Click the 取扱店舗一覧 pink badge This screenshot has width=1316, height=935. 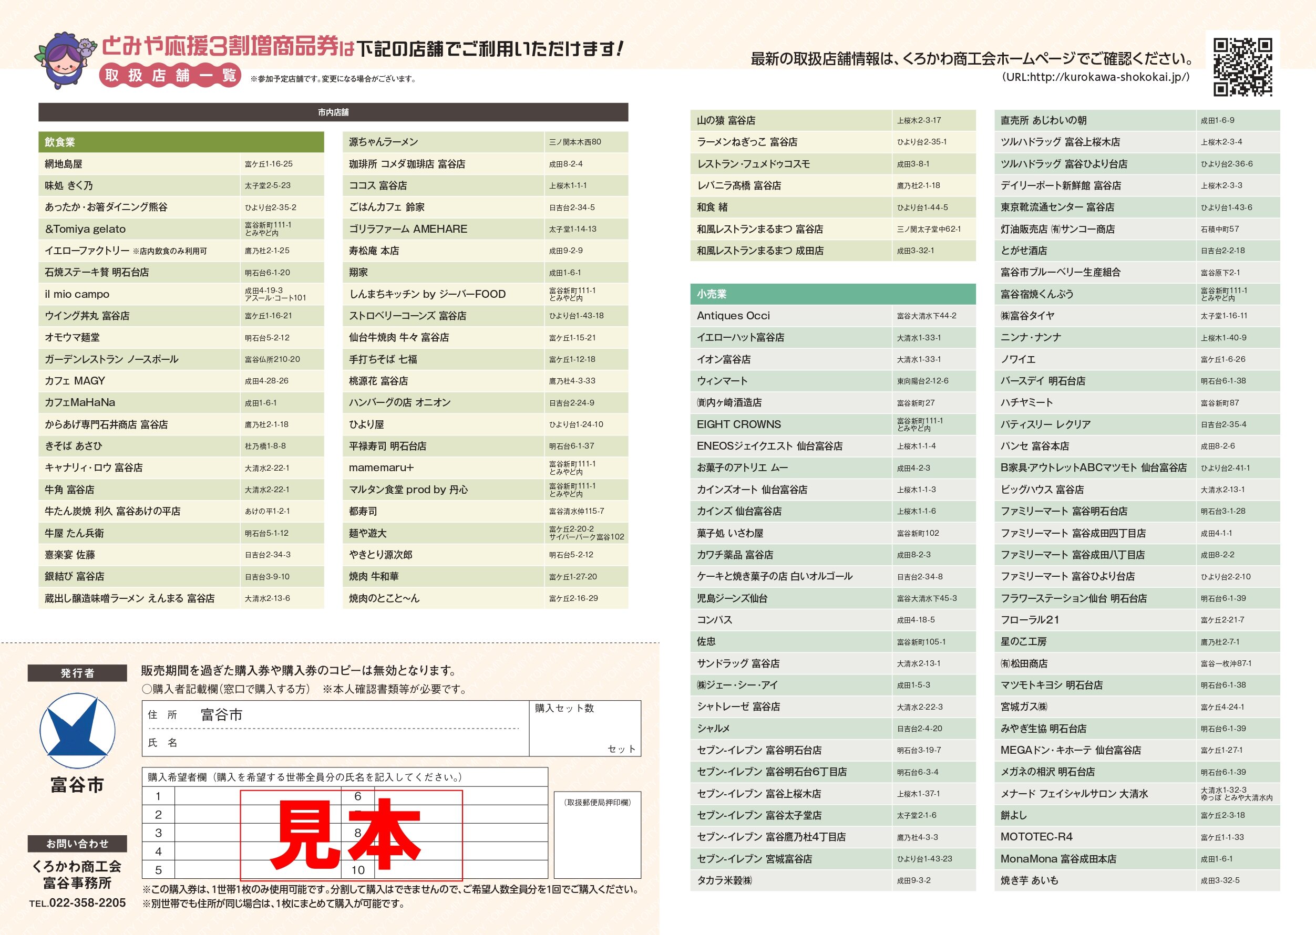pyautogui.click(x=170, y=76)
